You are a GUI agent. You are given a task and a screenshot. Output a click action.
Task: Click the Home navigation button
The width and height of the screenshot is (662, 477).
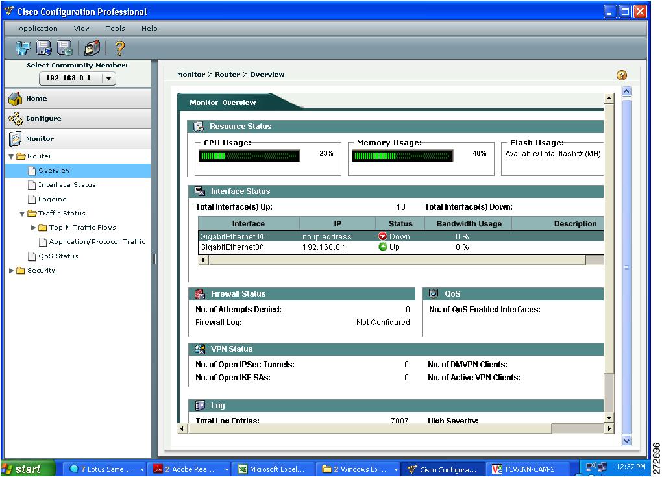78,99
